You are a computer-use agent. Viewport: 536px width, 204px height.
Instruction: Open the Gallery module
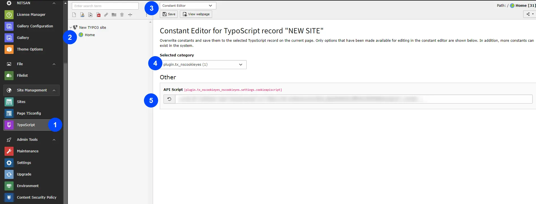(x=31, y=38)
